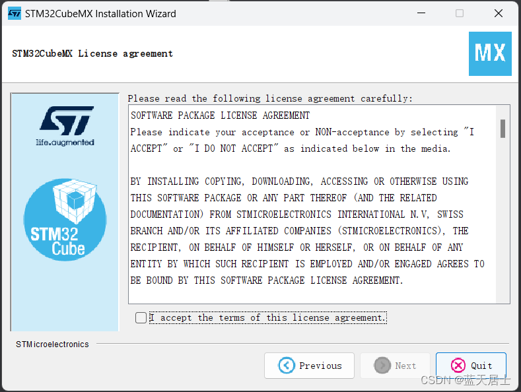Click the Quit button
521x392 pixels.
pyautogui.click(x=471, y=366)
